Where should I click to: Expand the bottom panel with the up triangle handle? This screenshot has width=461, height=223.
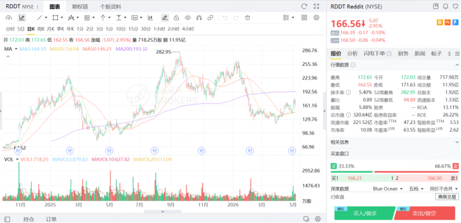163,211
